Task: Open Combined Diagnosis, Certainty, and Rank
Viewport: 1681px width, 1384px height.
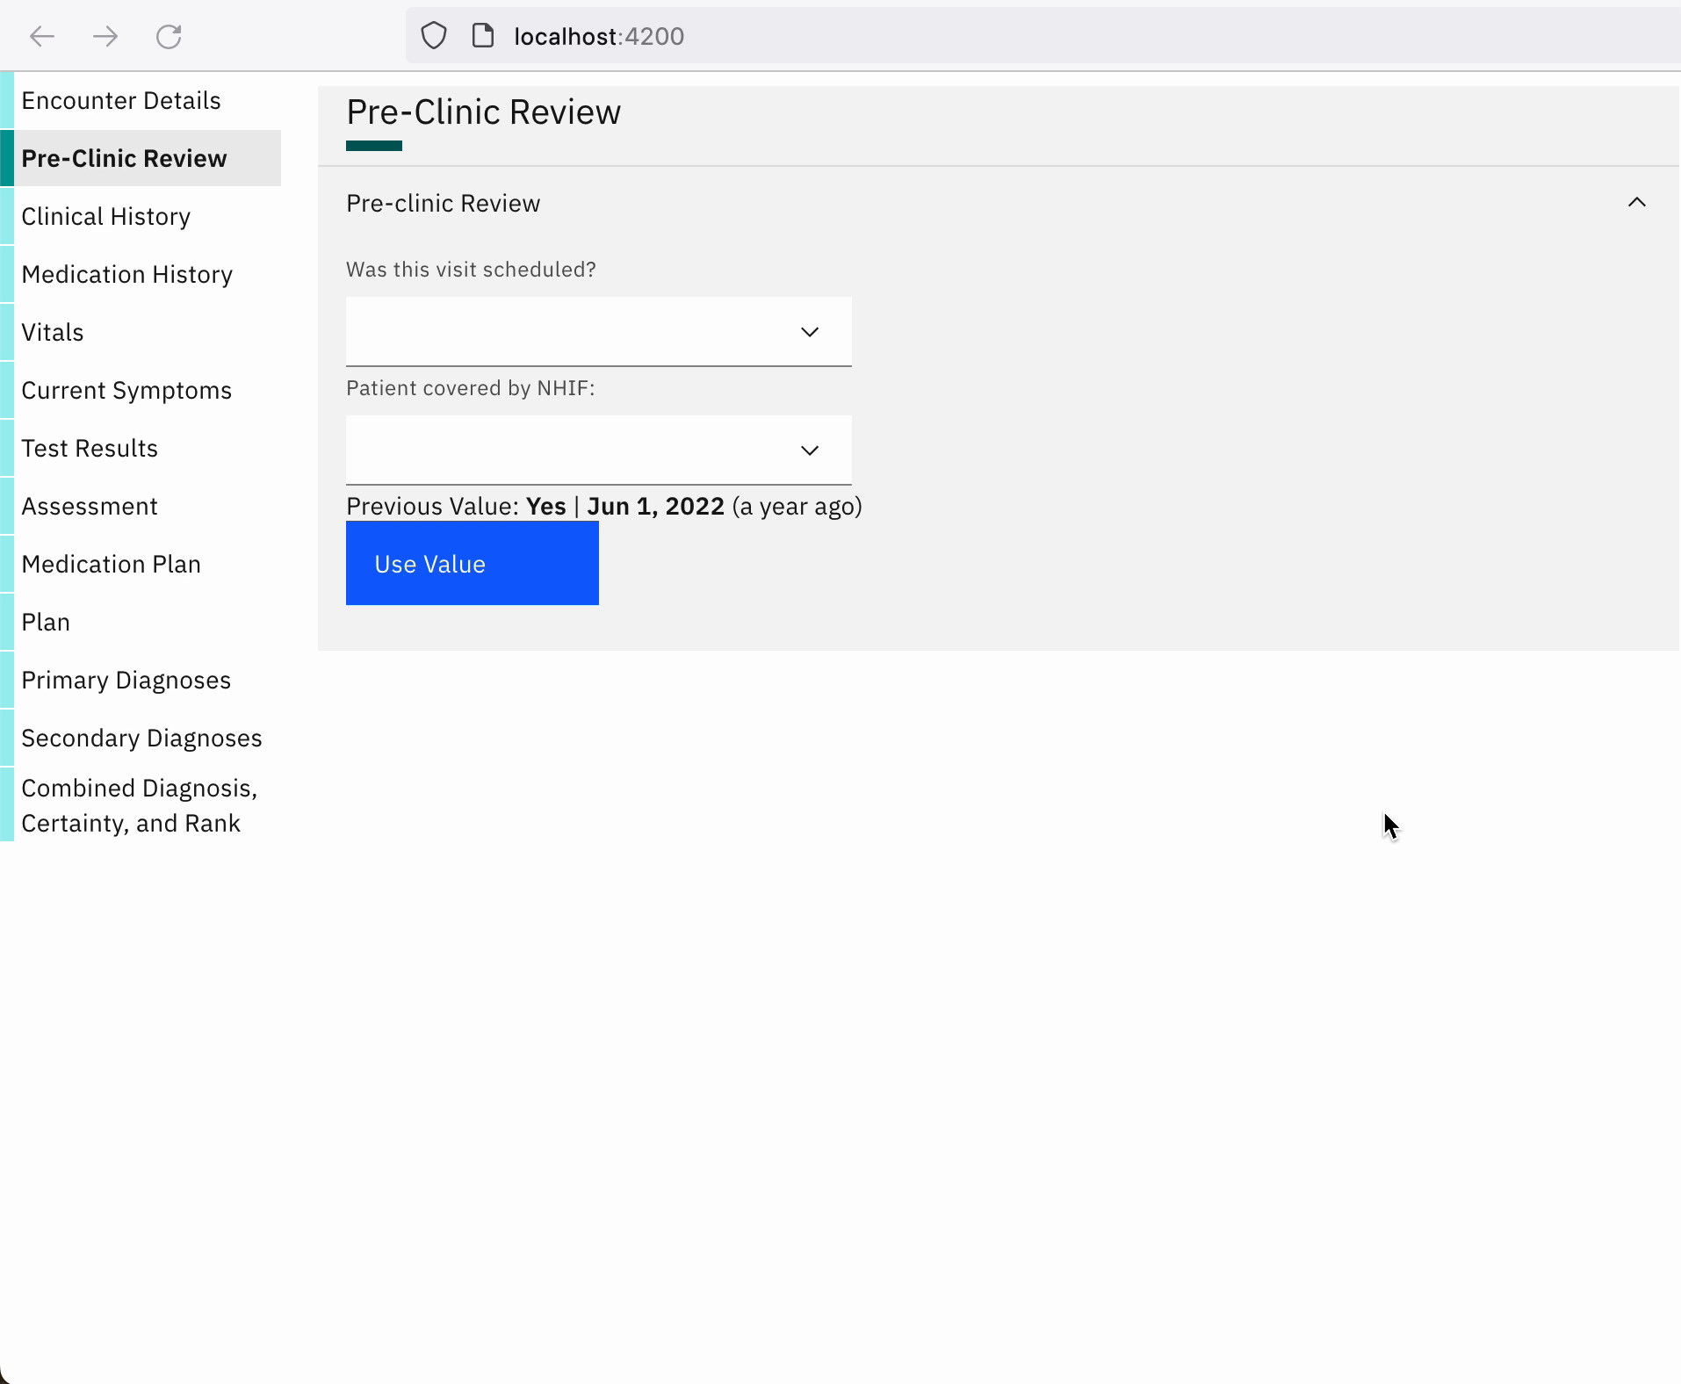Action: 141,805
